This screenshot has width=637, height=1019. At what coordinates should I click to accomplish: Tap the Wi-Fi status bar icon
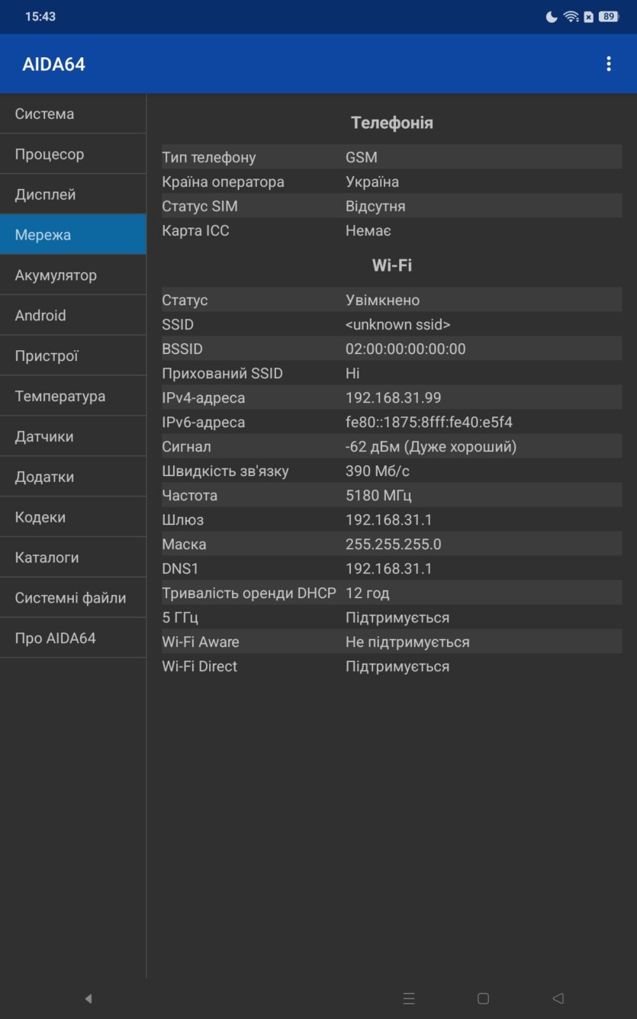[571, 17]
